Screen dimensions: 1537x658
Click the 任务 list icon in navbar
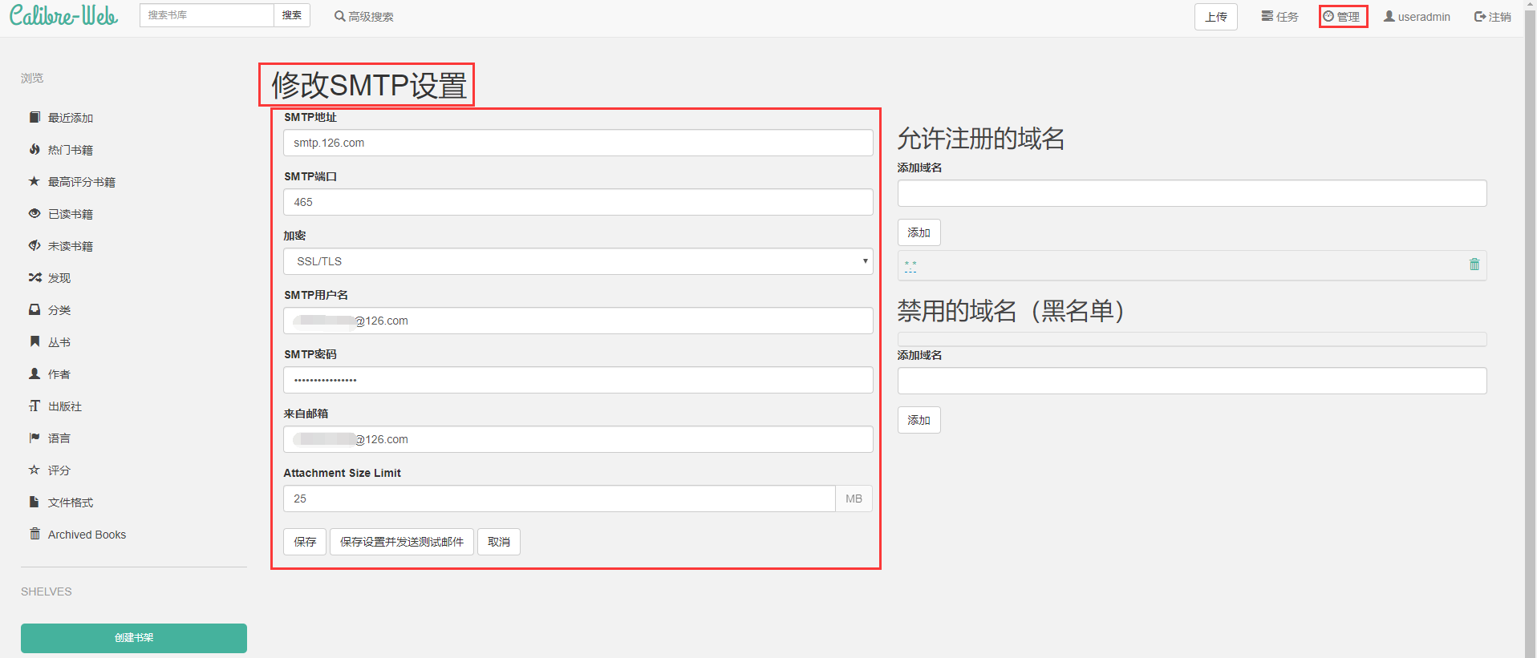1267,16
